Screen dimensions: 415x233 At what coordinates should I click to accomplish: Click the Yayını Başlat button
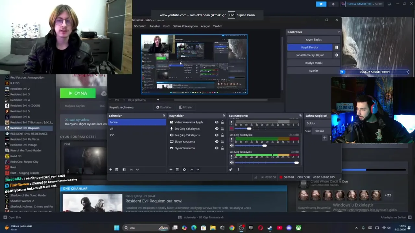coord(314,39)
